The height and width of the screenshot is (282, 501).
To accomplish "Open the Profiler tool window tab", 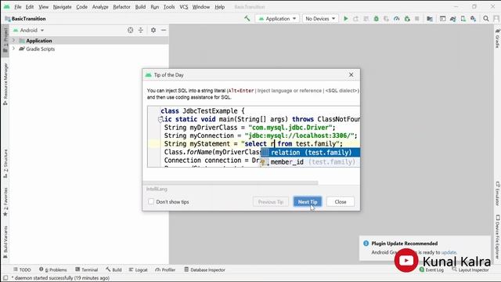I will (x=165, y=269).
